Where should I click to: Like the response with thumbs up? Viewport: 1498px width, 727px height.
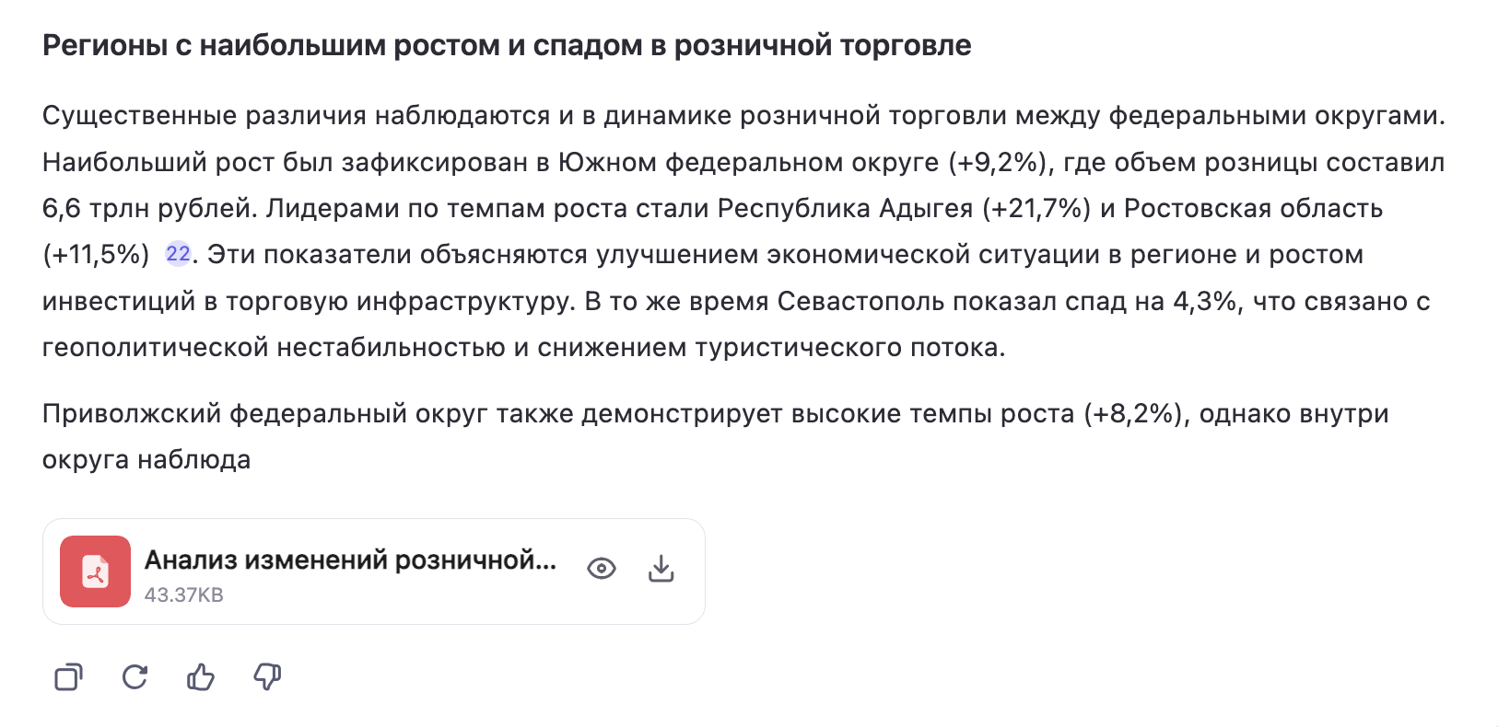[x=201, y=677]
